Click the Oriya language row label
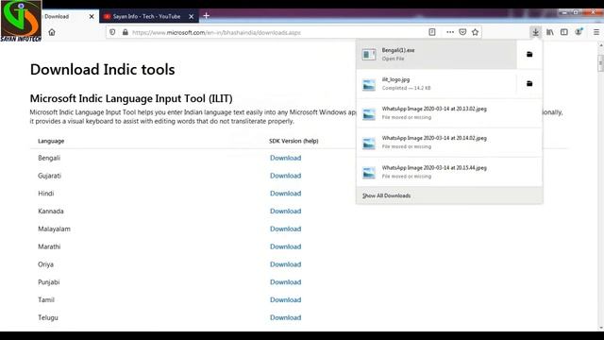 (45, 264)
